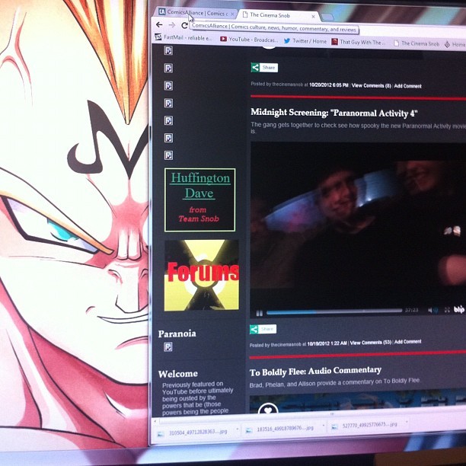Open the YouTube - Broadcast bookmark
Image resolution: width=466 pixels, height=466 pixels.
(249, 39)
